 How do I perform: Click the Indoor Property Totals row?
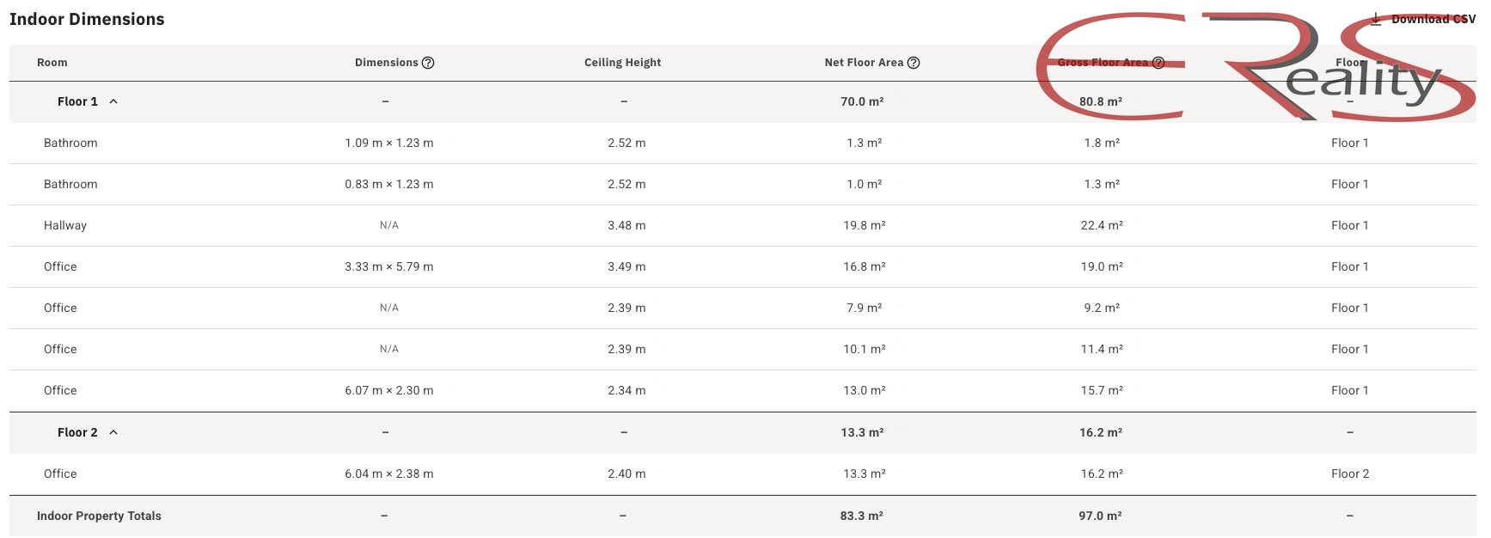point(742,516)
